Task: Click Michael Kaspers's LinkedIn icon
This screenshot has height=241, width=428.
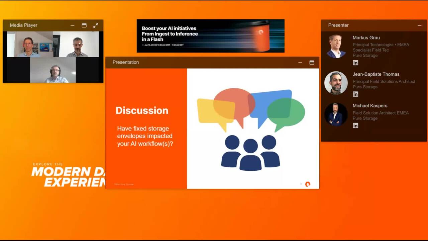Action: pos(355,126)
